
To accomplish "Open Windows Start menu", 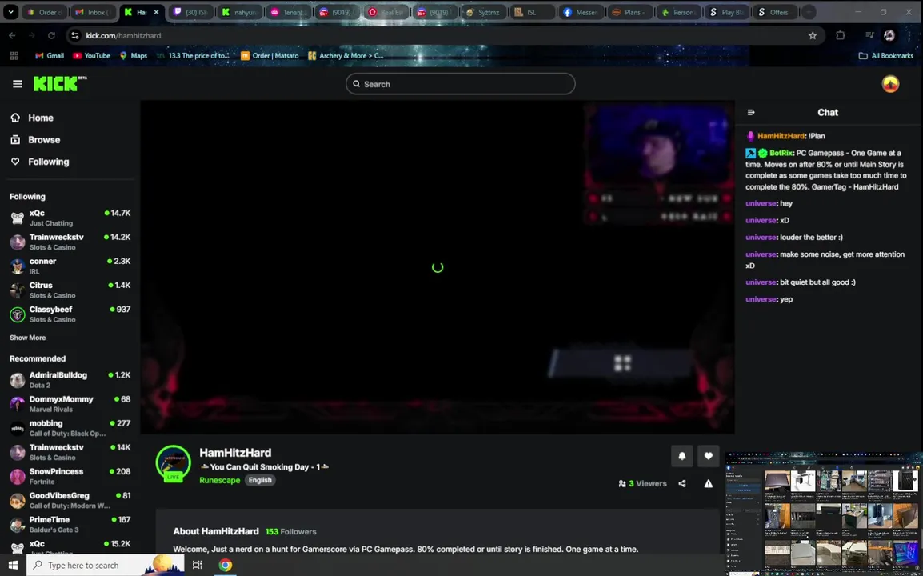I will click(x=13, y=565).
